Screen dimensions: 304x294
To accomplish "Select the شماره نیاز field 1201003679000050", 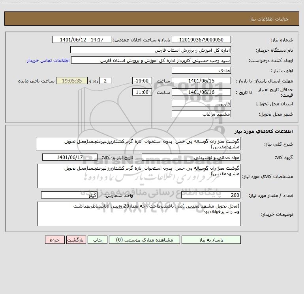I will pyautogui.click(x=201, y=39).
